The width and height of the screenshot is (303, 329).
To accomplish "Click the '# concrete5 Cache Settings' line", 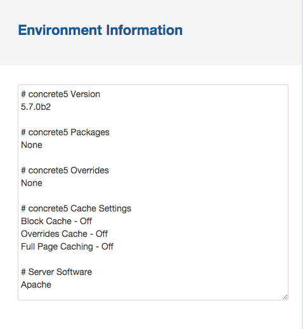I will (x=76, y=208).
